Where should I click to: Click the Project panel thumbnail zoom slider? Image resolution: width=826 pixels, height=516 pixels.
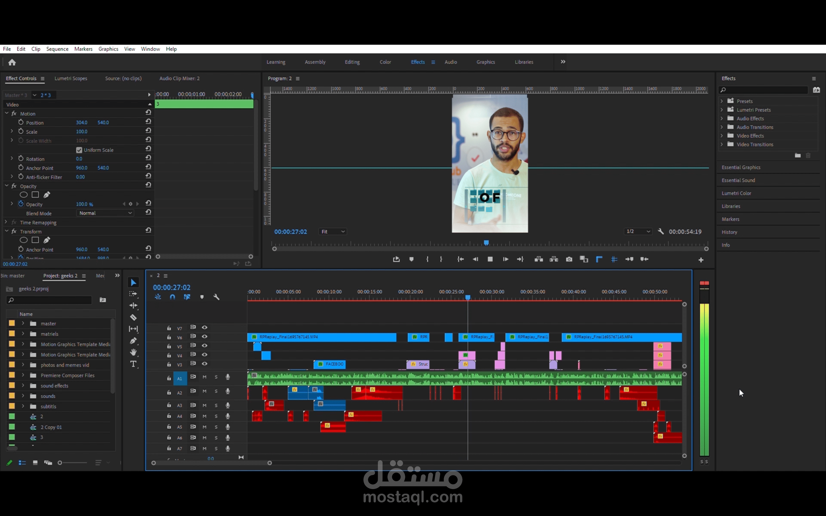[72, 463]
